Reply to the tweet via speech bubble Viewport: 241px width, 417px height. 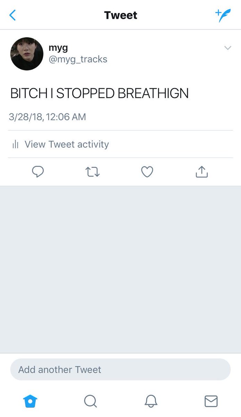38,172
